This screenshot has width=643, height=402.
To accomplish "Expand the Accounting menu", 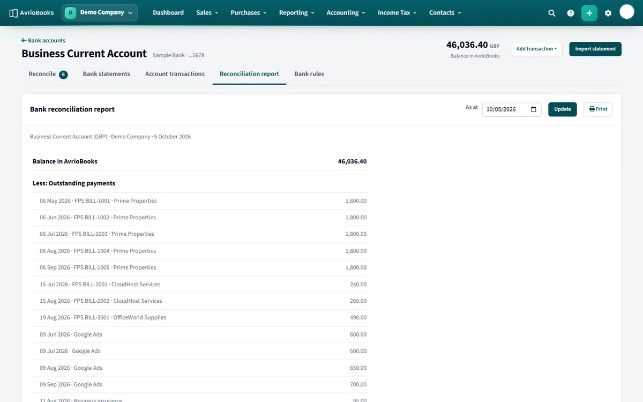I will coord(346,13).
